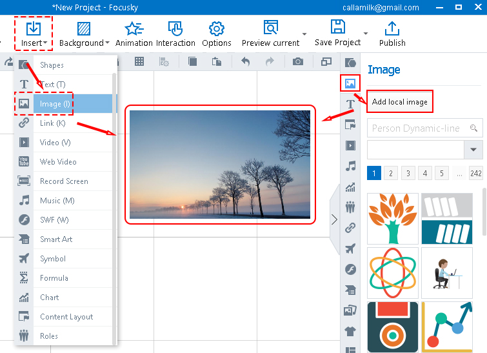Open Shapes panel from right sidebar
Image resolution: width=487 pixels, height=353 pixels.
pyautogui.click(x=350, y=63)
